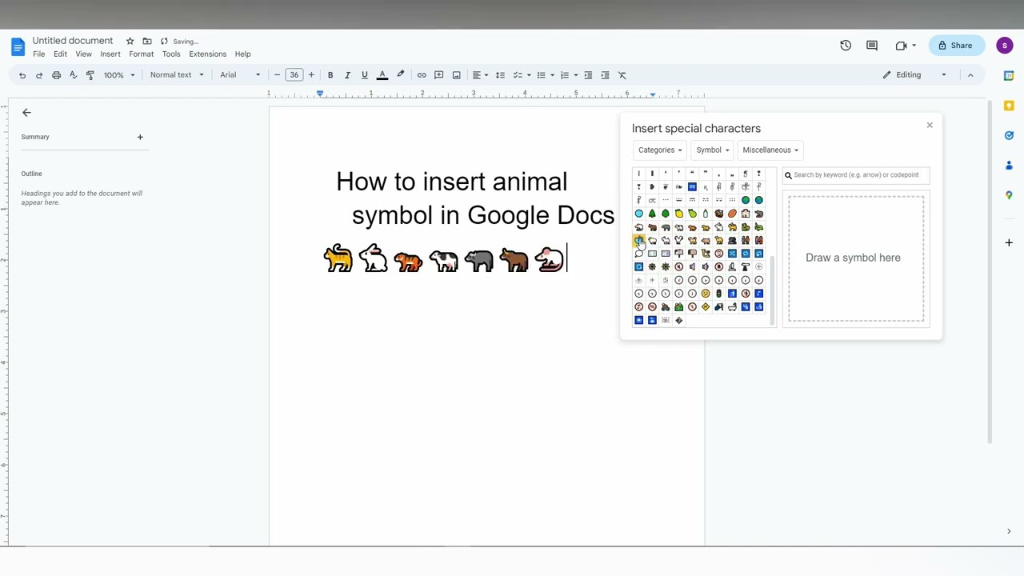Insert the pear symbol
The height and width of the screenshot is (576, 1024).
pos(692,214)
